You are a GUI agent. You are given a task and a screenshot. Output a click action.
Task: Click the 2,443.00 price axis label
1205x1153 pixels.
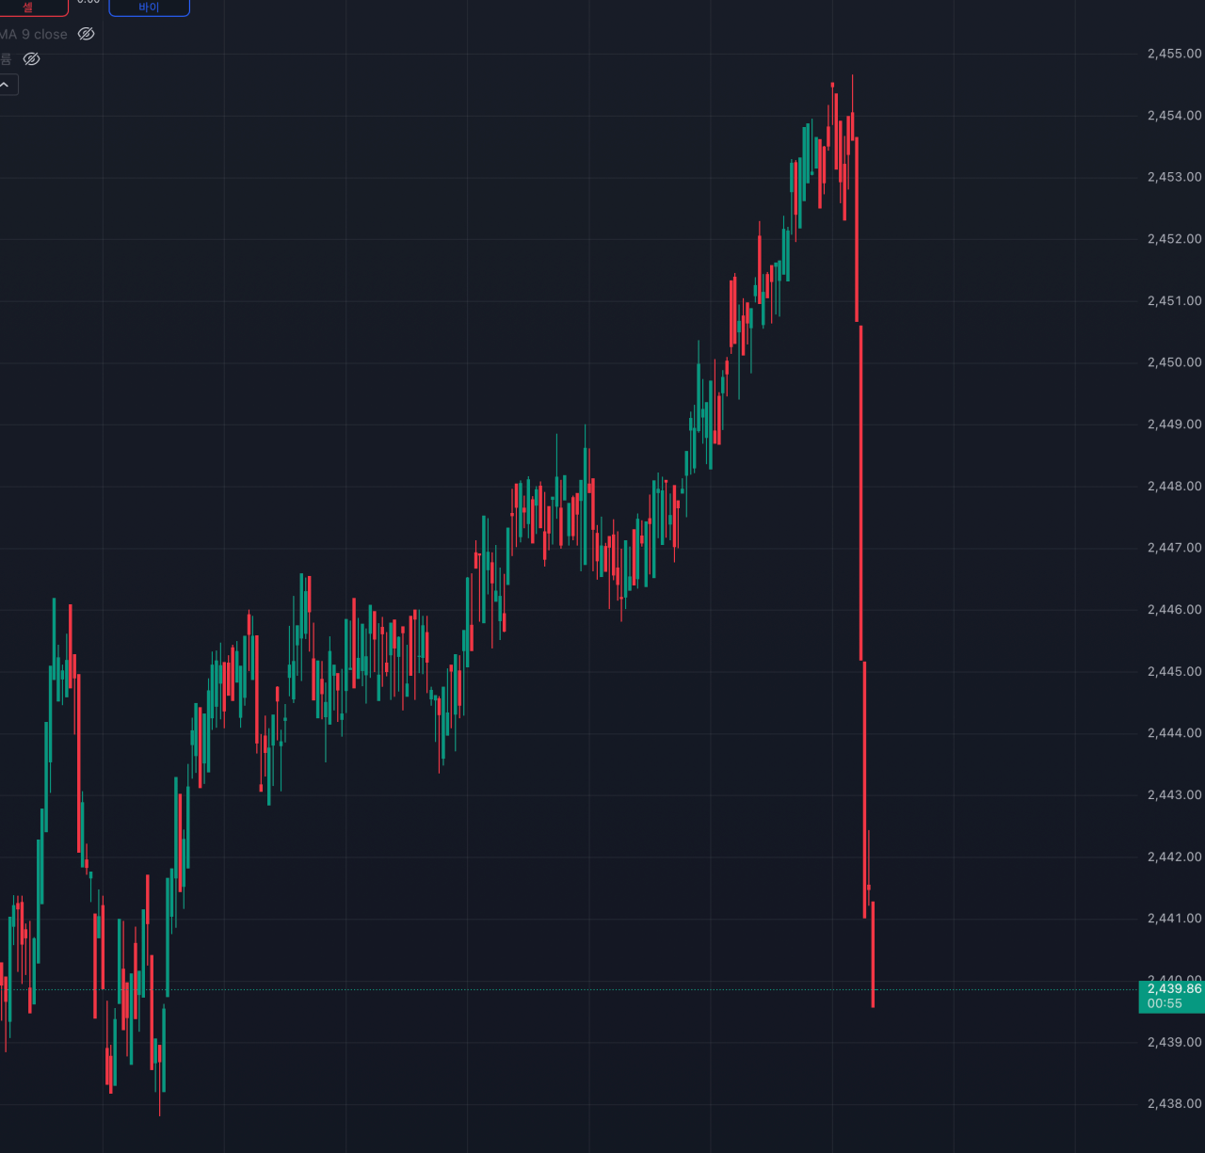[1174, 795]
